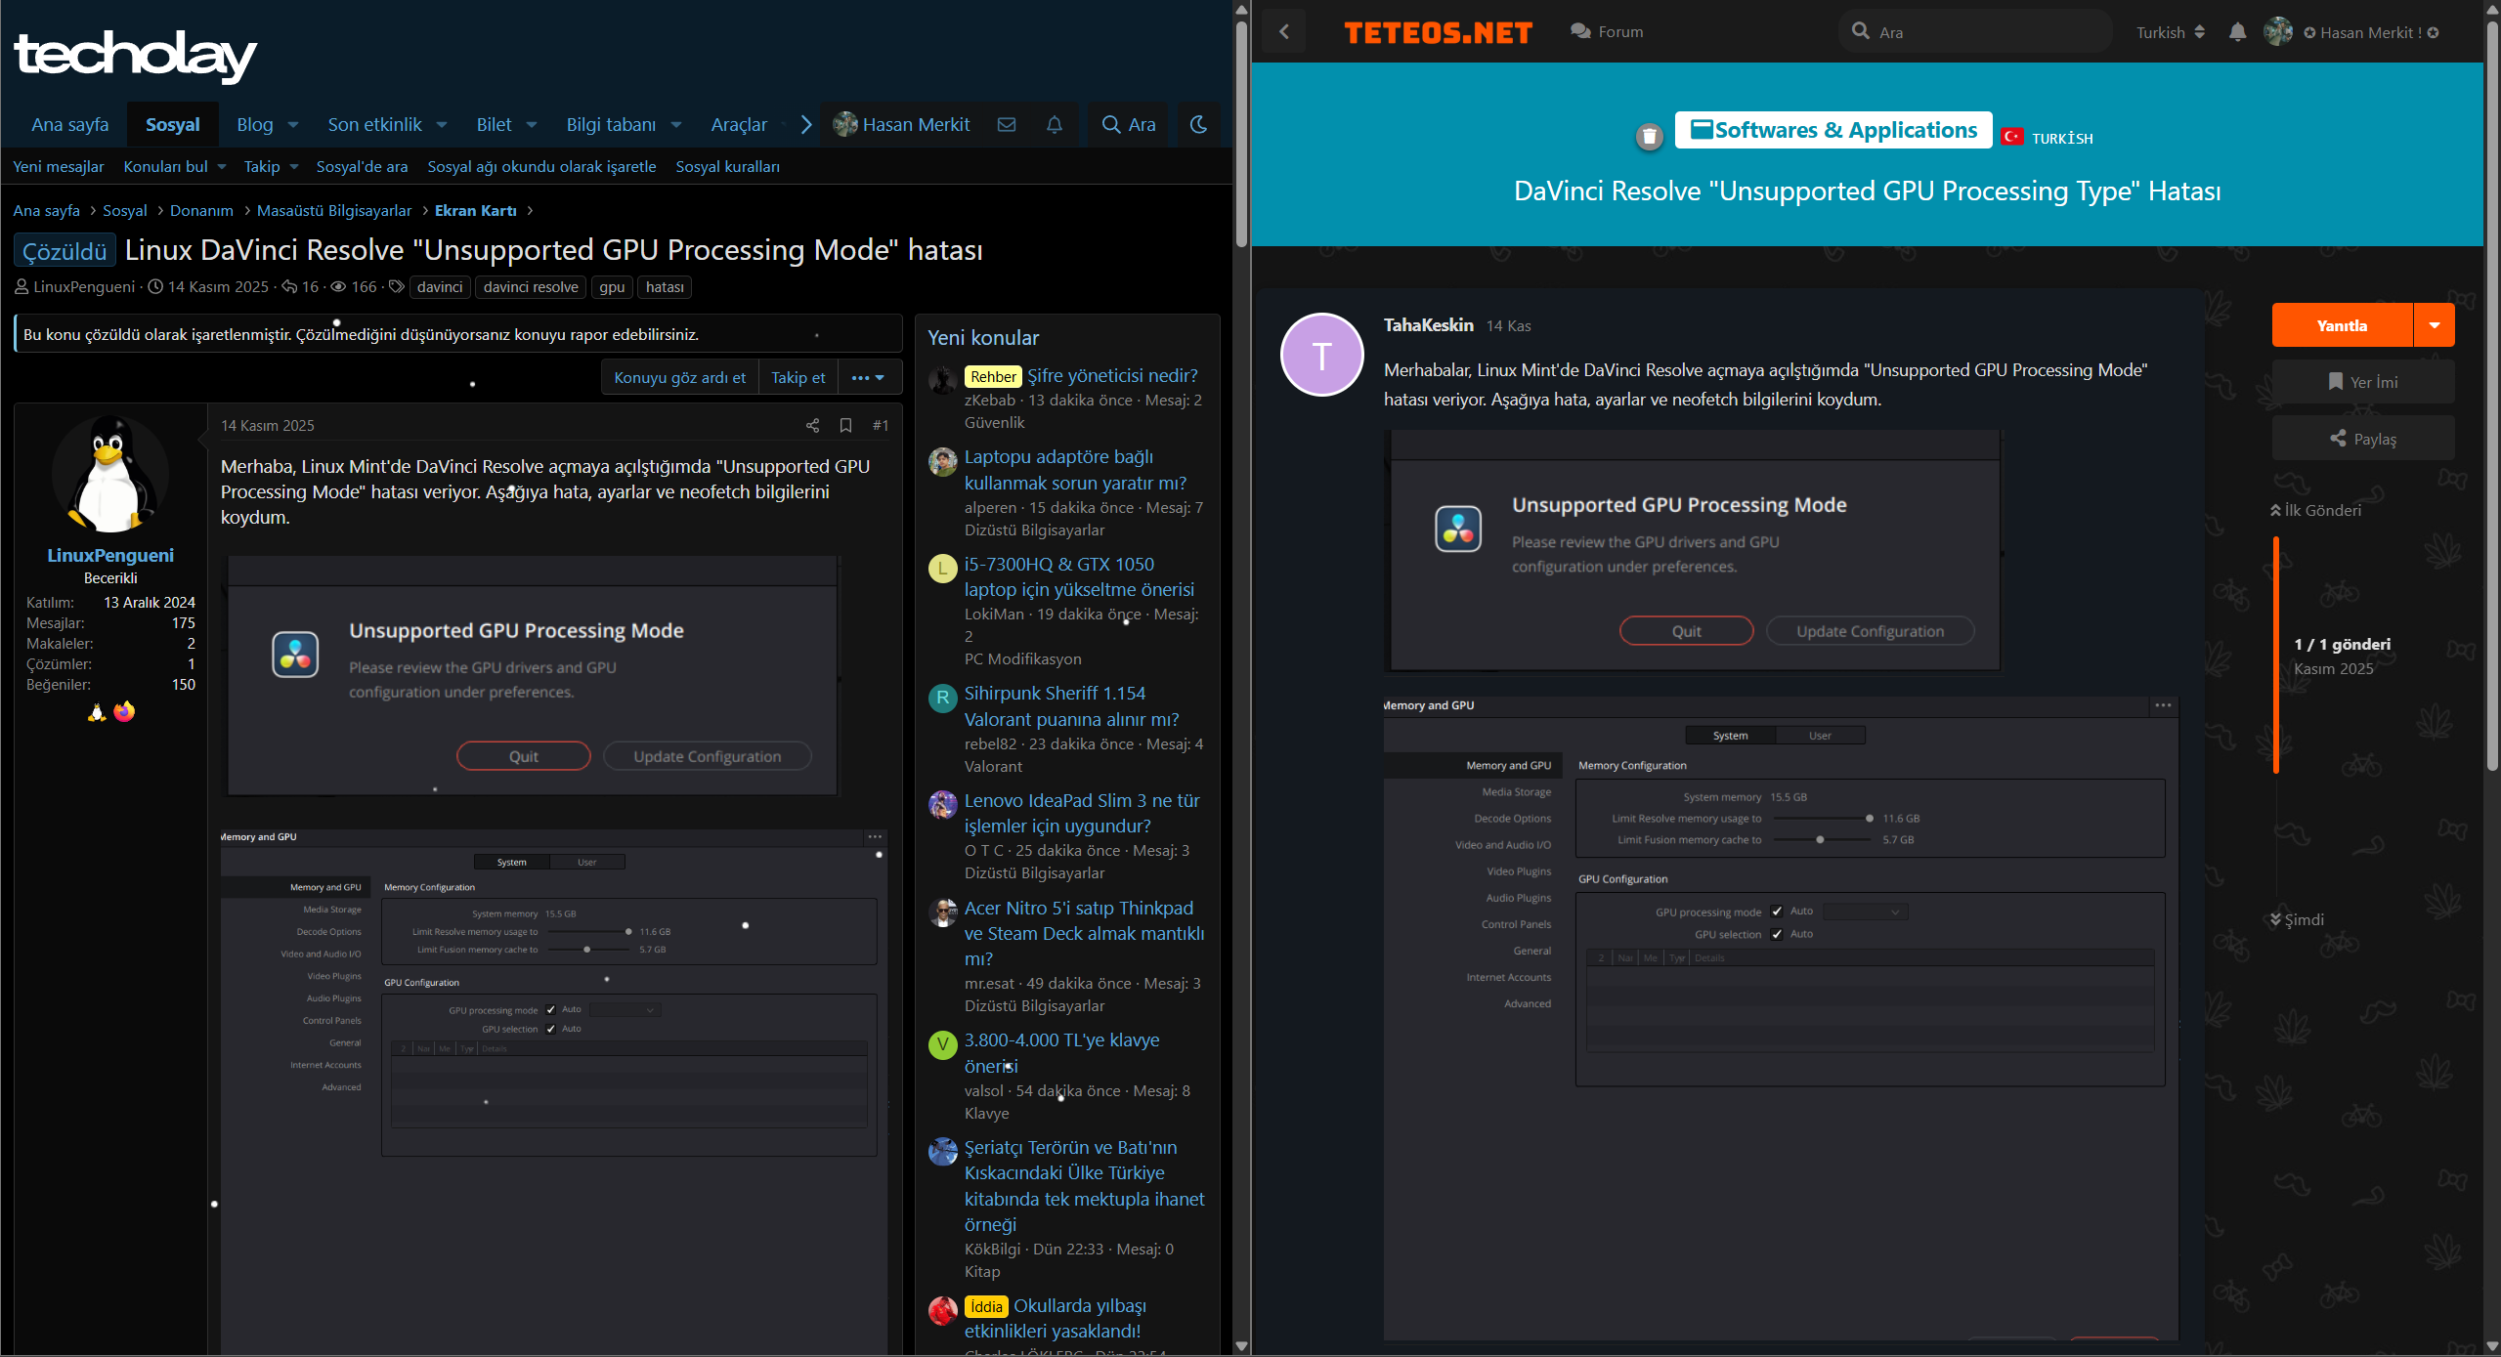Share post #1 via share icon
This screenshot has height=1357, width=2501.
tap(812, 426)
